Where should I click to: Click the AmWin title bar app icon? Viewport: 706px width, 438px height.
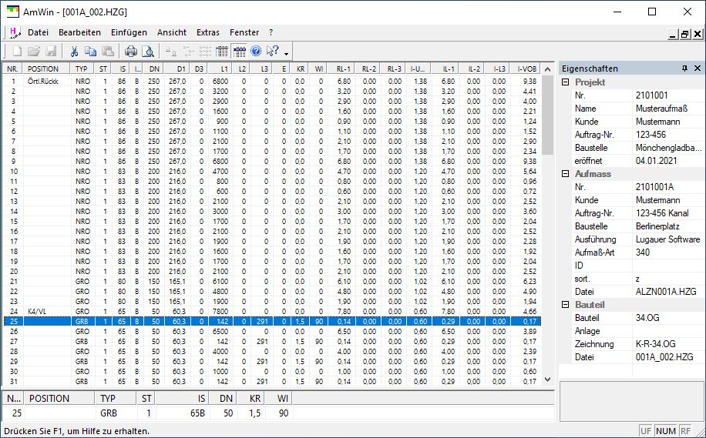click(x=12, y=12)
